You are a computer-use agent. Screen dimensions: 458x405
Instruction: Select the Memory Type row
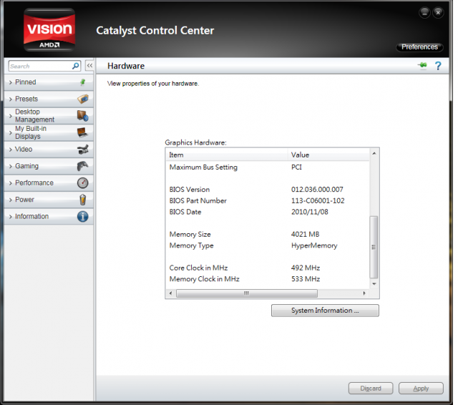(x=268, y=245)
